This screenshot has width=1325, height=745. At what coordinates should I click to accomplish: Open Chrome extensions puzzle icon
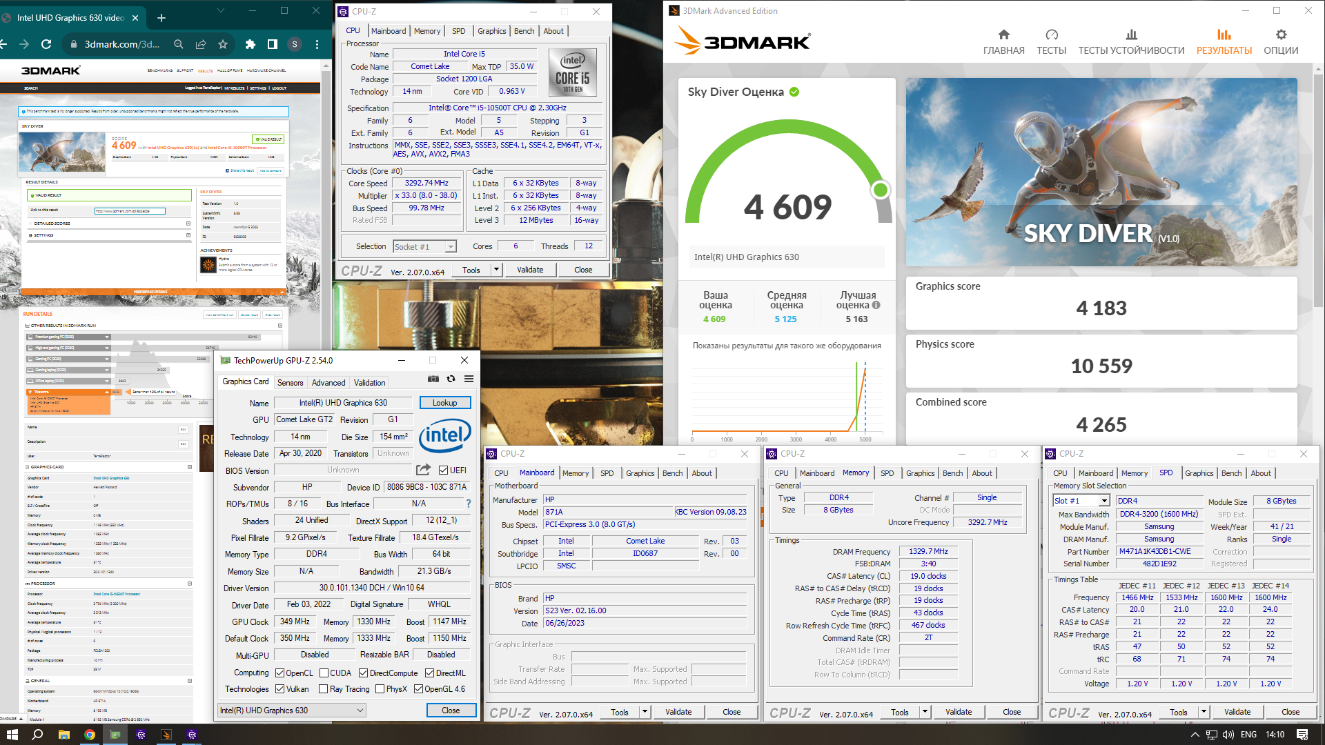tap(251, 44)
